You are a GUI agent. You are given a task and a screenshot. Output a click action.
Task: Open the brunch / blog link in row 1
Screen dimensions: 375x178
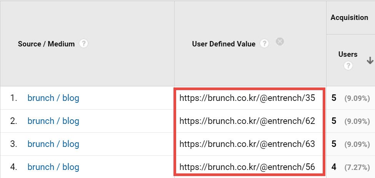pos(53,98)
